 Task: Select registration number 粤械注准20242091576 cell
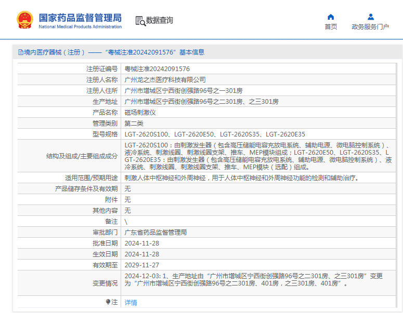(x=157, y=69)
